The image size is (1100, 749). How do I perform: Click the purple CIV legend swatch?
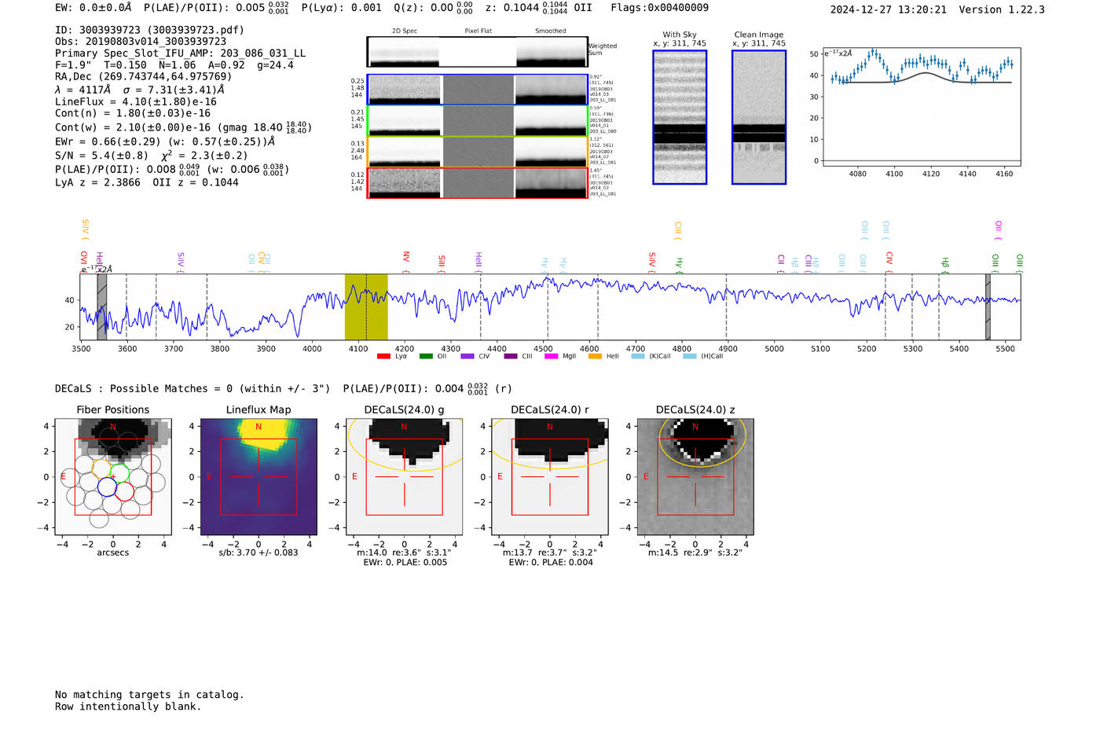[x=467, y=356]
